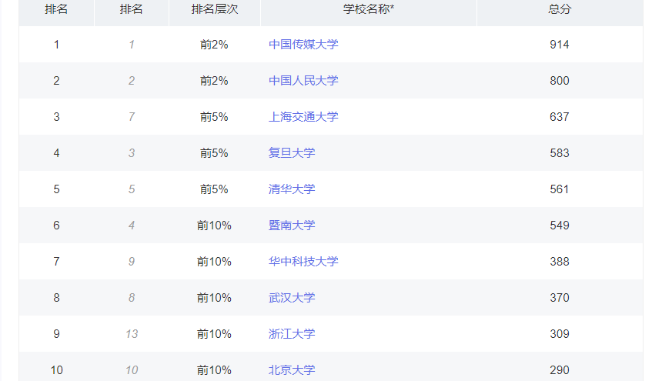This screenshot has width=652, height=381.
Task: Select the total score 637
Action: coord(560,117)
